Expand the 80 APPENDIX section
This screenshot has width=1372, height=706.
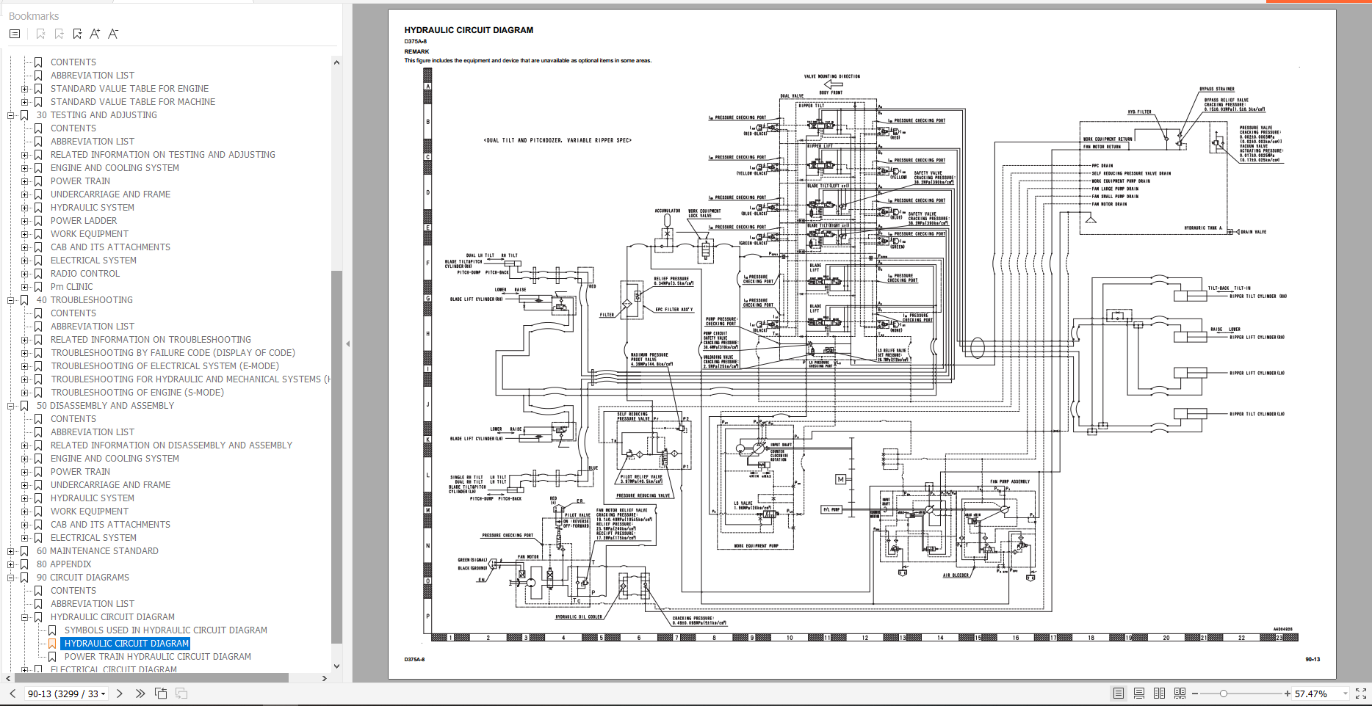click(x=10, y=564)
